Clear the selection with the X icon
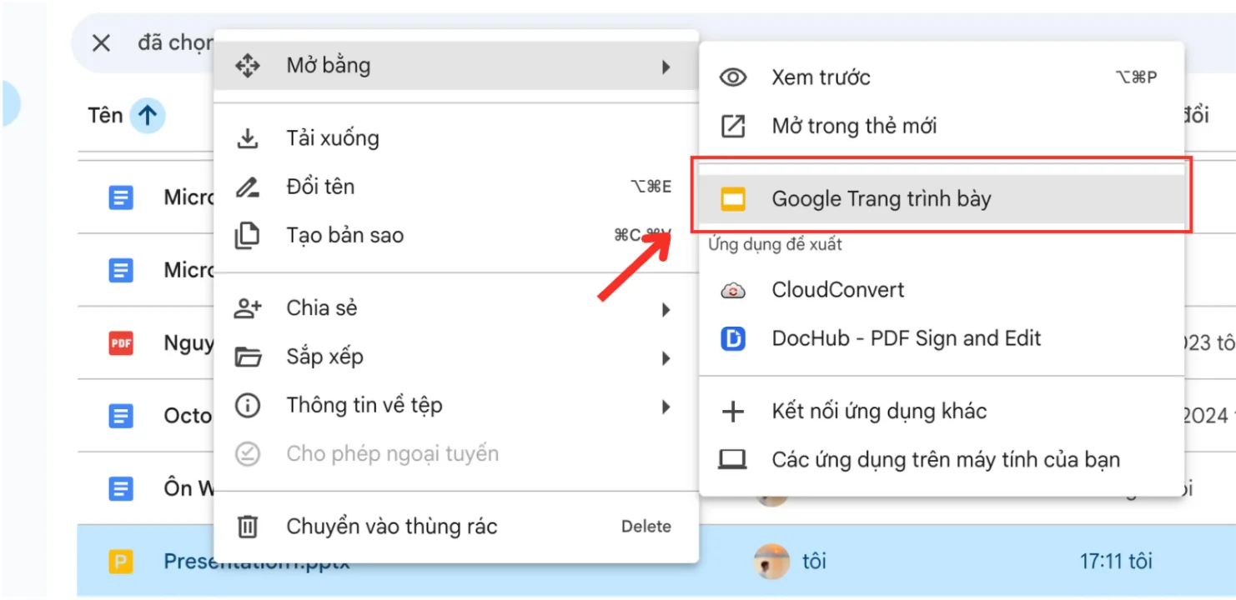 [x=101, y=42]
